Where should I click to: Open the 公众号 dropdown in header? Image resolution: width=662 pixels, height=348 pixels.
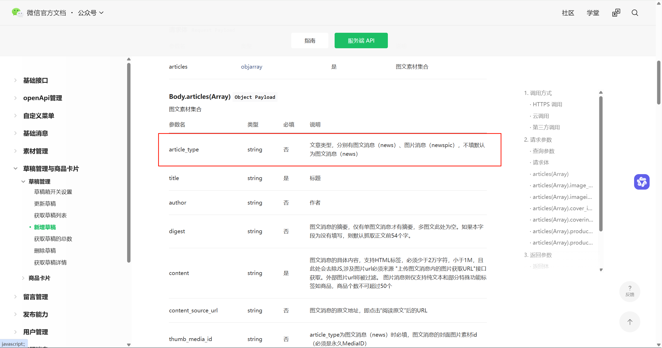click(91, 13)
